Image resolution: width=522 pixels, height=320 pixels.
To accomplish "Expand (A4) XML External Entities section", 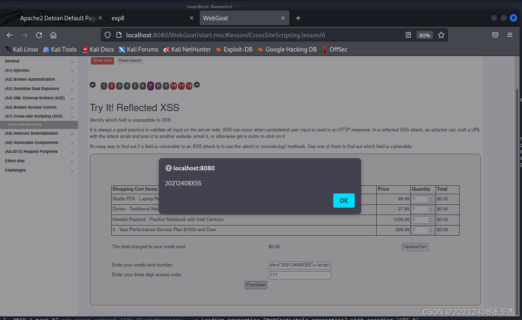I will 39,98.
